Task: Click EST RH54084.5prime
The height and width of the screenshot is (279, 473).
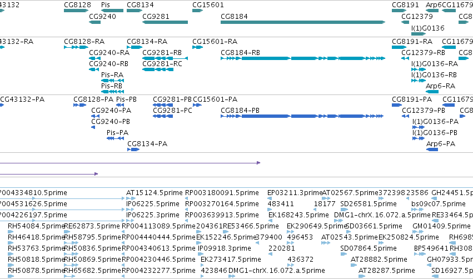Action: tap(37, 226)
